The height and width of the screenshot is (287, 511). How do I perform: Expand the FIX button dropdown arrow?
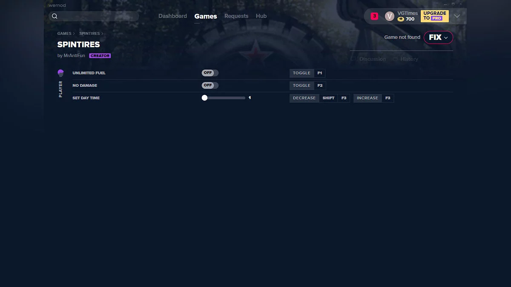[x=446, y=37]
